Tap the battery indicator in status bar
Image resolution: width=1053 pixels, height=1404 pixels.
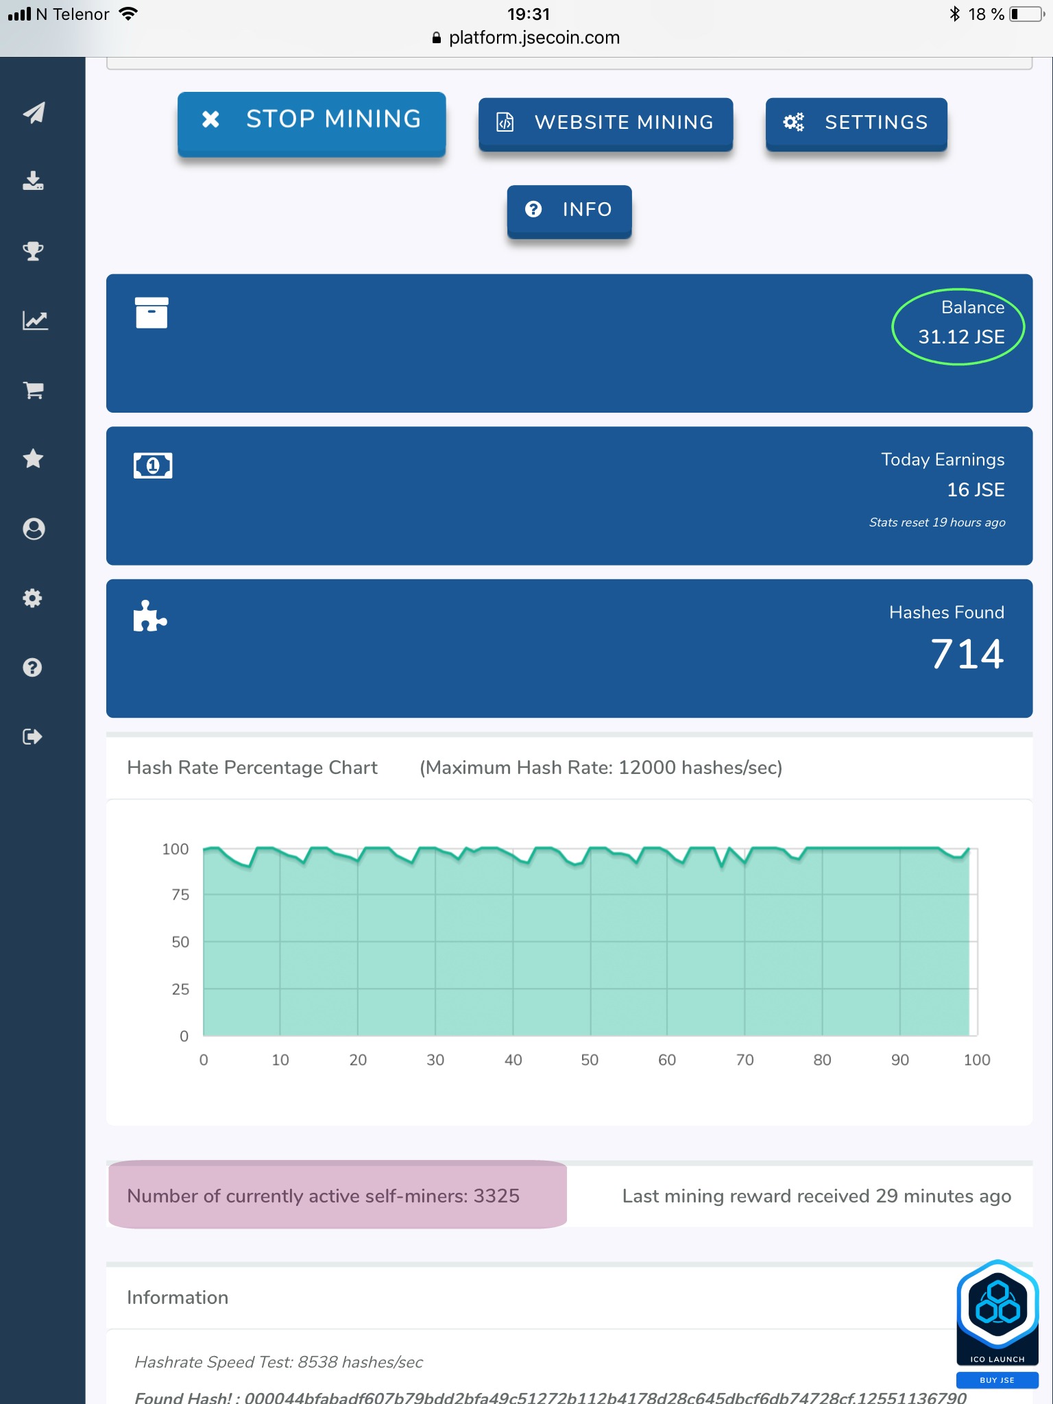(x=1027, y=14)
